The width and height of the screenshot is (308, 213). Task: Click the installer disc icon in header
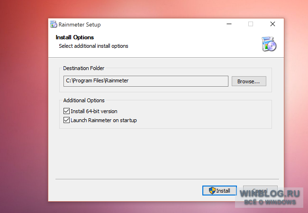point(269,44)
